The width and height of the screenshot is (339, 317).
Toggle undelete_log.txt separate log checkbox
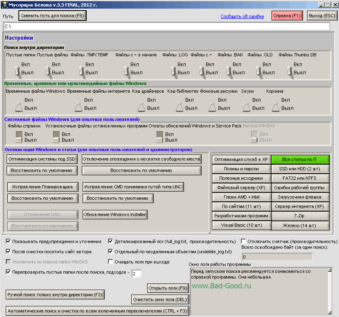110,251
